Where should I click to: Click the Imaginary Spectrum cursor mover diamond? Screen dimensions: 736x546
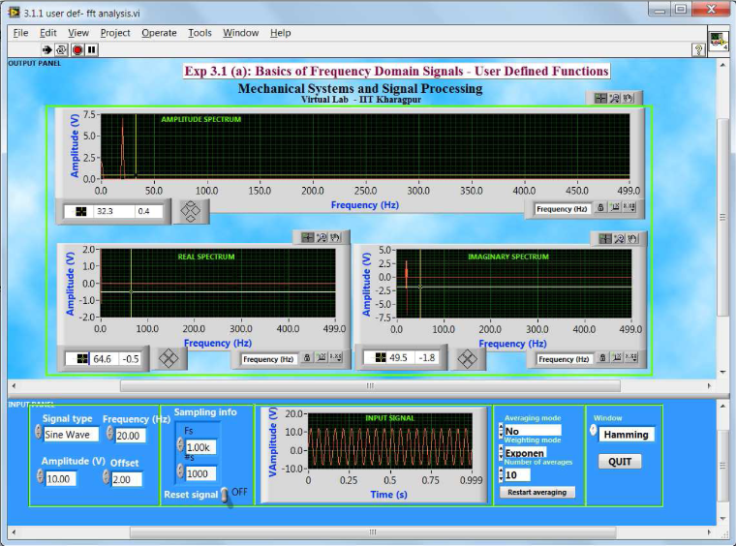(467, 359)
